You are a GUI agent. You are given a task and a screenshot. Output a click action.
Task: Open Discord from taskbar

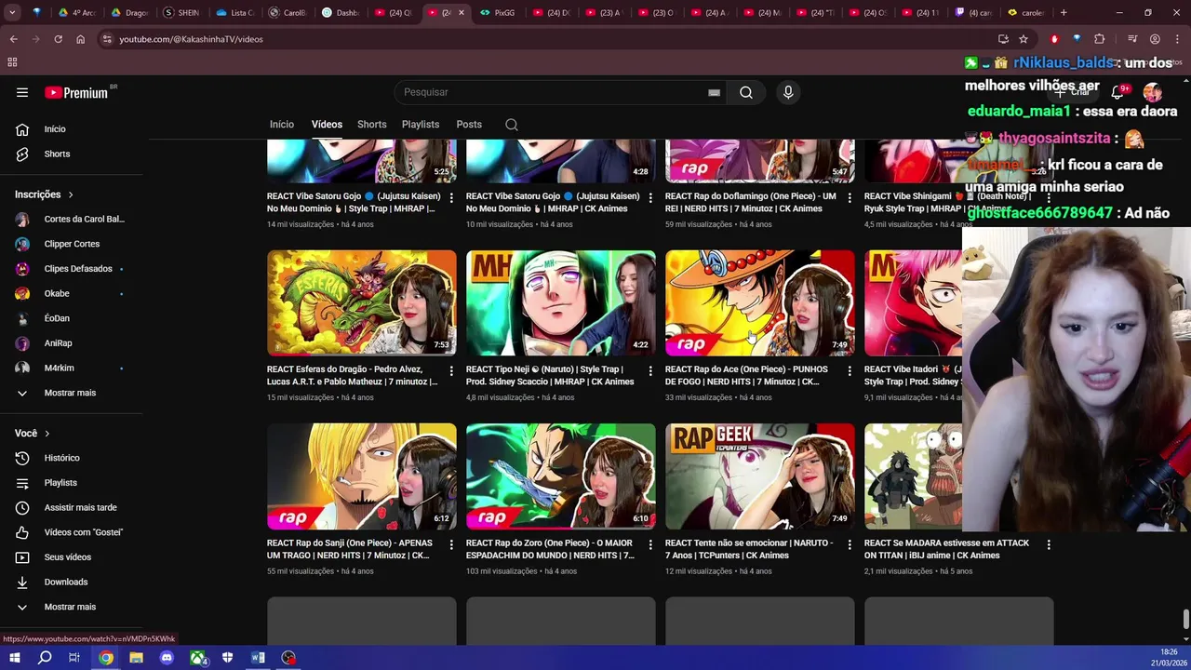167,658
